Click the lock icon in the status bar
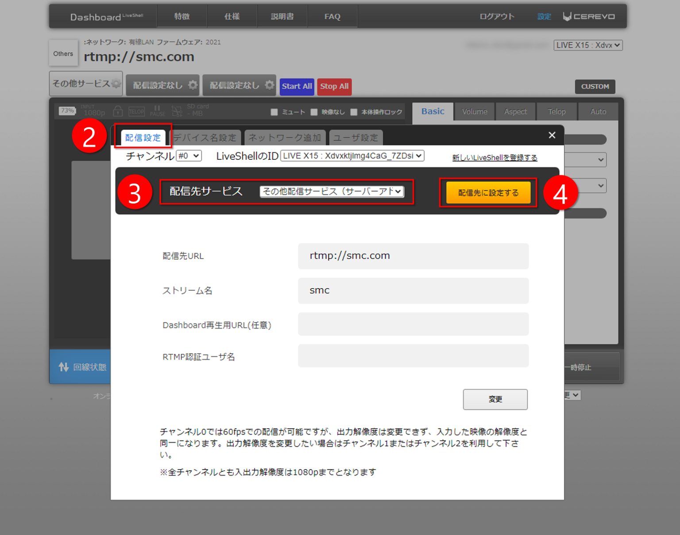 click(x=117, y=111)
